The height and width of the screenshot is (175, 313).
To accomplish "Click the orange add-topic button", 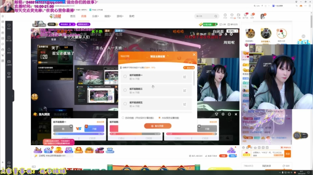I will click(x=189, y=68).
